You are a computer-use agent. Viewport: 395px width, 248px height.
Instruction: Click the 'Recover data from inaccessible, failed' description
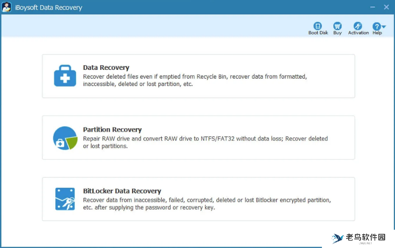207,204
